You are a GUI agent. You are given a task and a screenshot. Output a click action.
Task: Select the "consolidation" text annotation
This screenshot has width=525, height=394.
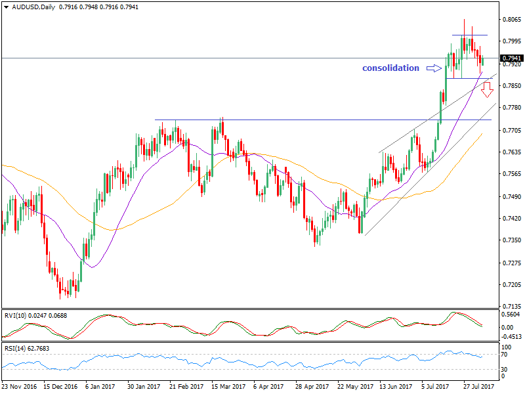click(390, 68)
